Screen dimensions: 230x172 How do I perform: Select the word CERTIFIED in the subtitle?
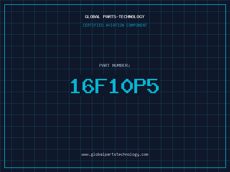(93, 25)
